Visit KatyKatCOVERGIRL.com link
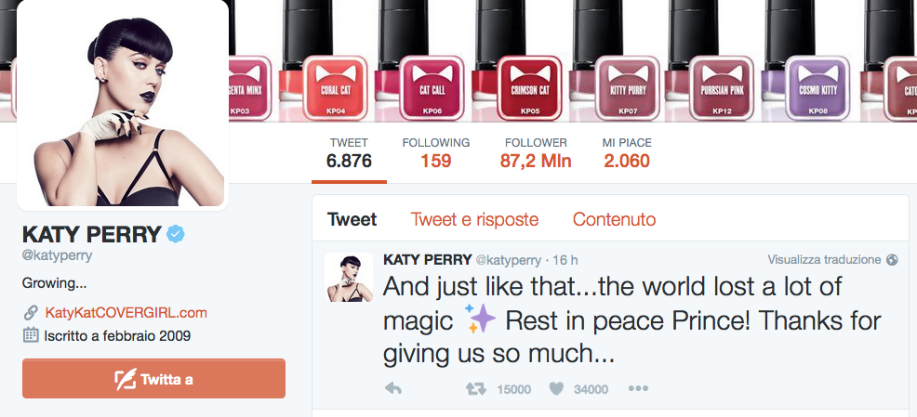Image resolution: width=917 pixels, height=417 pixels. pyautogui.click(x=126, y=313)
